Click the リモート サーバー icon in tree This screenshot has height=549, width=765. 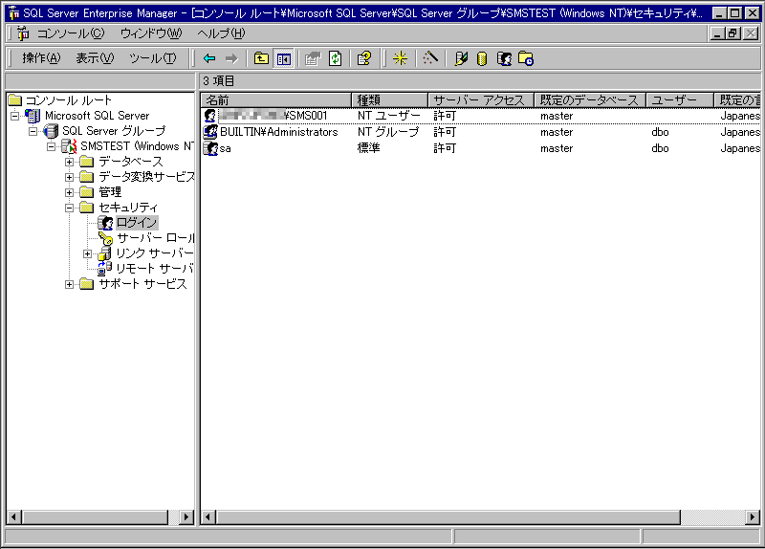click(x=104, y=269)
